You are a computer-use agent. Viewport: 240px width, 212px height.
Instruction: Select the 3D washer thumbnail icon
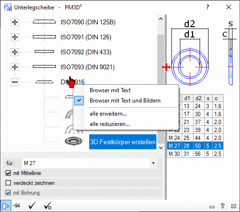pos(73,141)
